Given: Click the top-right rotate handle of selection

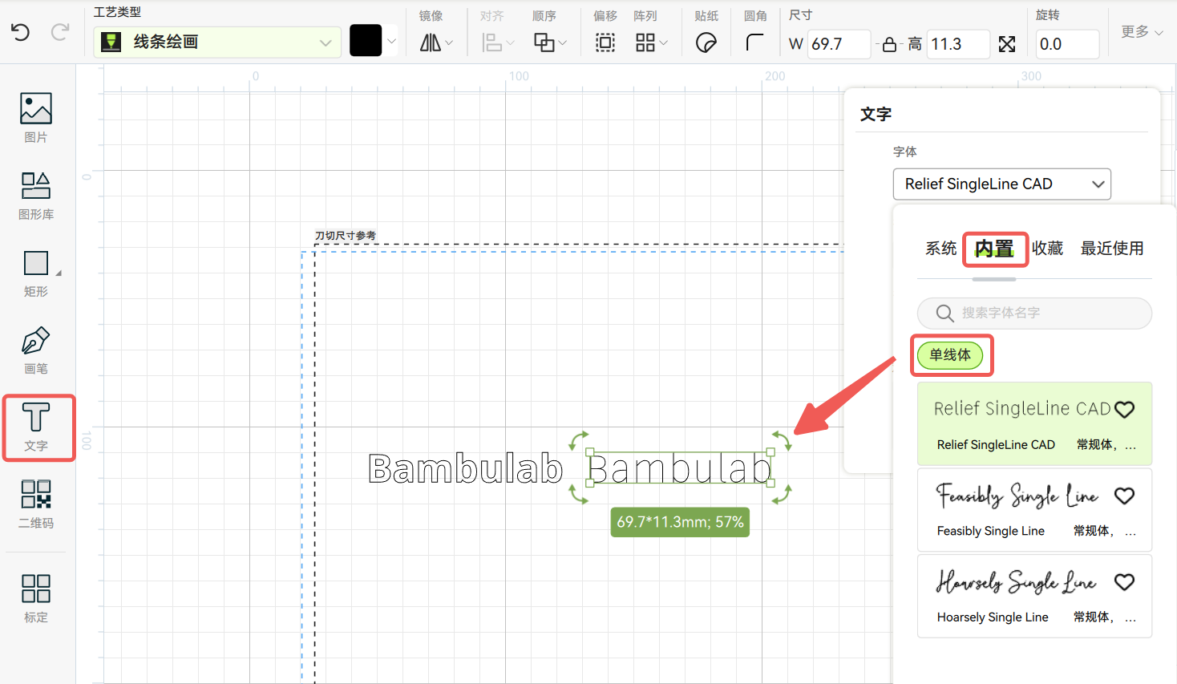Looking at the screenshot, I should (782, 440).
